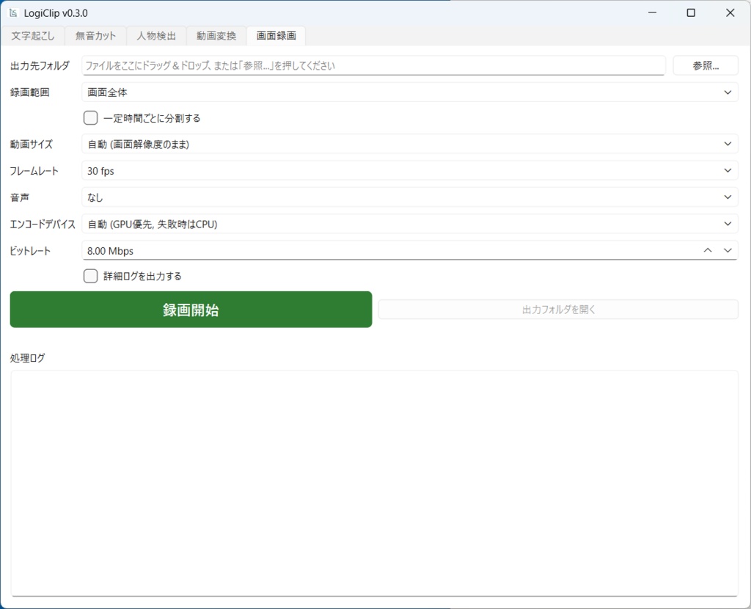Switch to the 文字起こし tab
Screen dimensions: 751x609
(x=32, y=36)
